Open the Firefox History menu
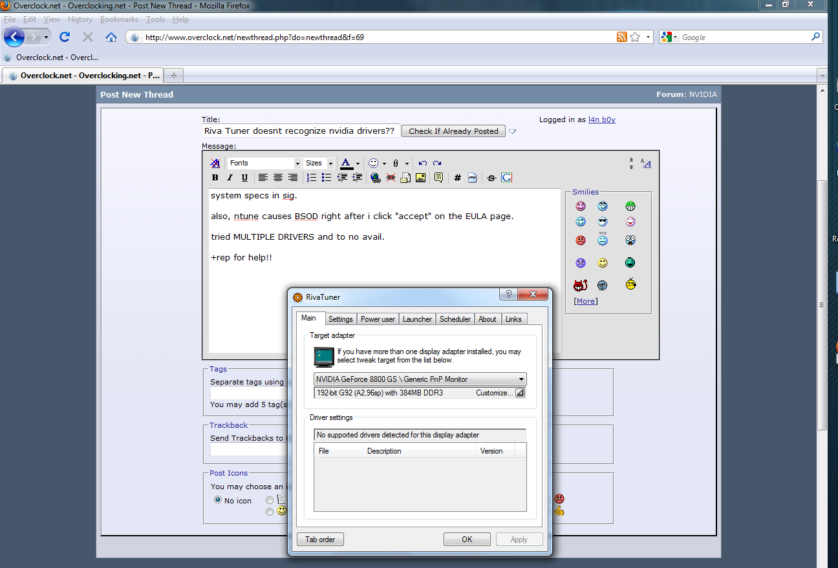Image resolution: width=838 pixels, height=568 pixels. click(80, 19)
